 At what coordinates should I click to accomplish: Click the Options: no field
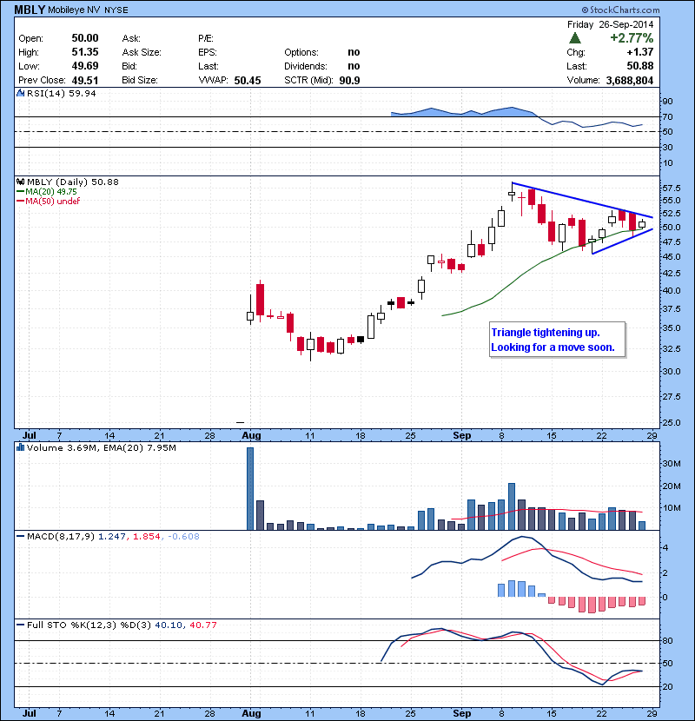click(322, 52)
